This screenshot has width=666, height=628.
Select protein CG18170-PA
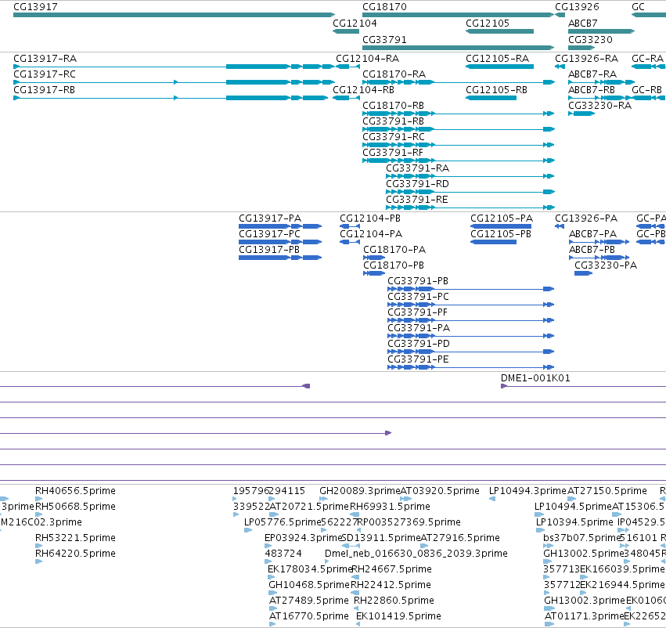pyautogui.click(x=374, y=258)
